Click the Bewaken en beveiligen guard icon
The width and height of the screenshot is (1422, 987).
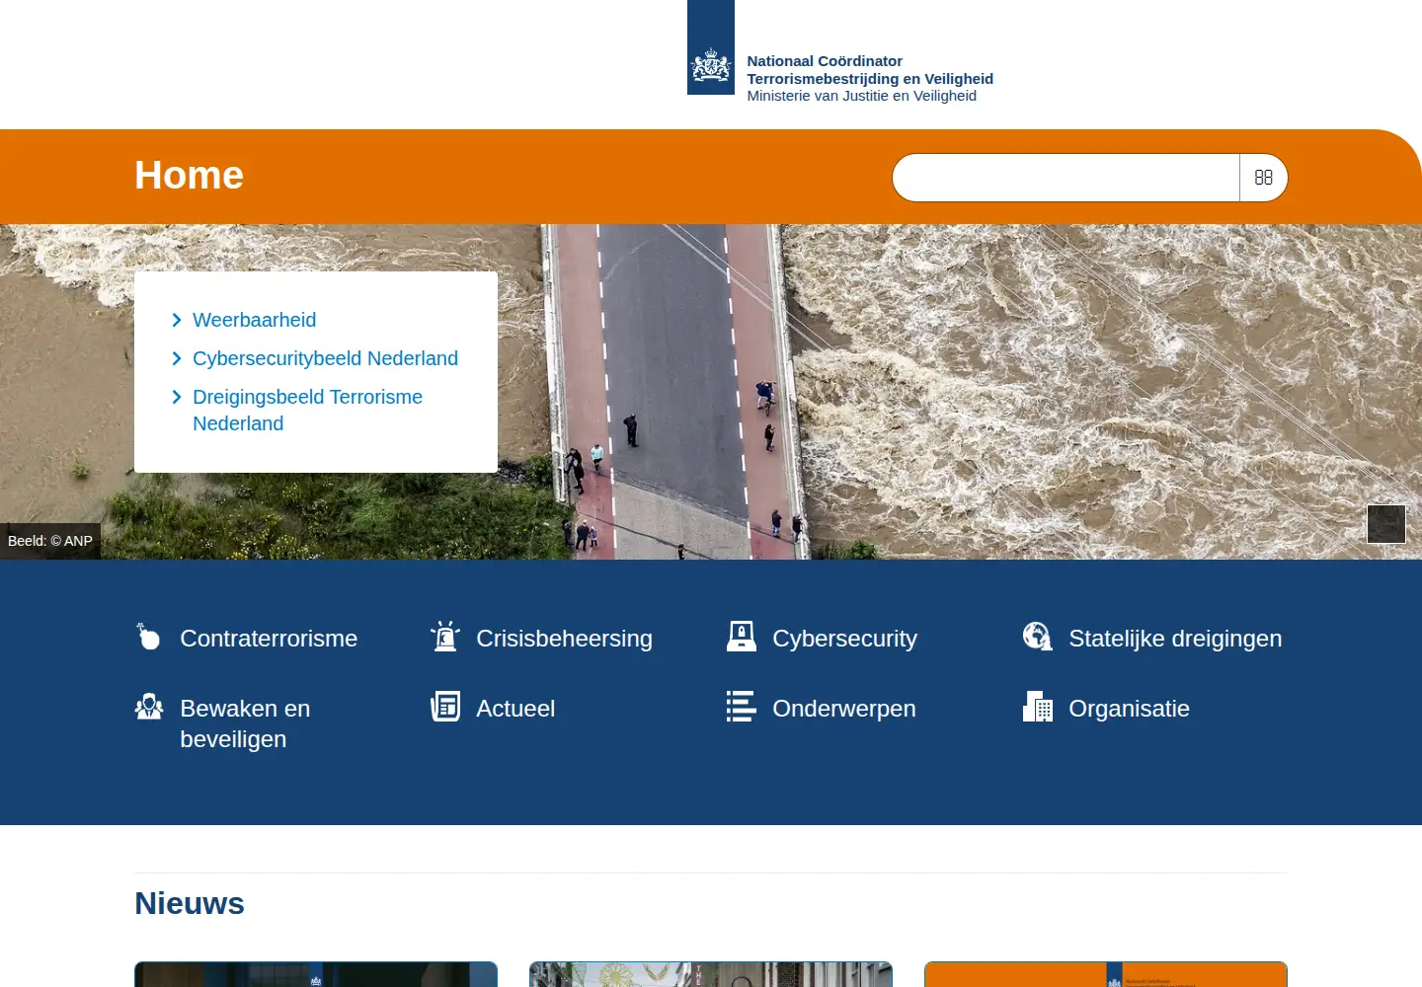tap(149, 707)
